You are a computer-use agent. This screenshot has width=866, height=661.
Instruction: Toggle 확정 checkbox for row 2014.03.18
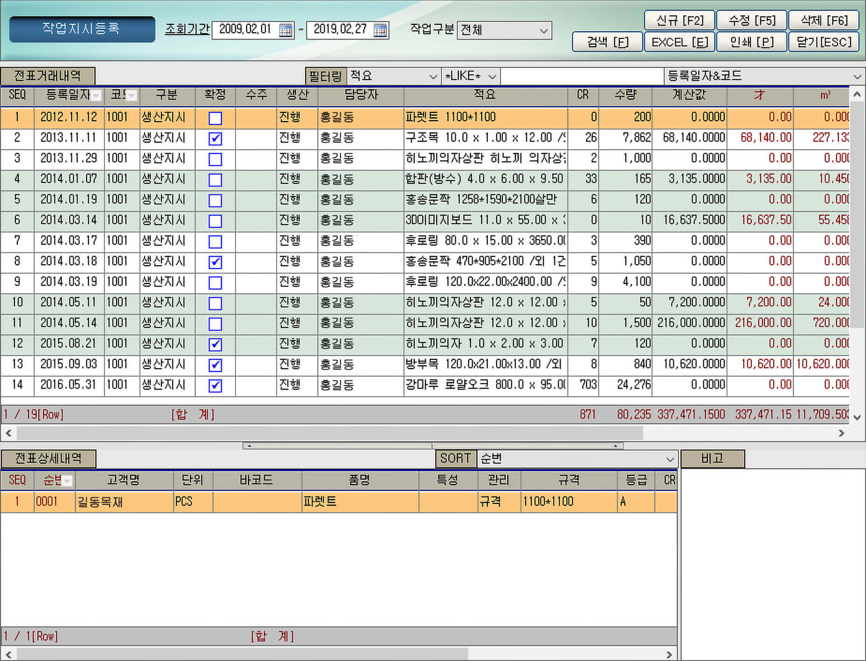[215, 262]
